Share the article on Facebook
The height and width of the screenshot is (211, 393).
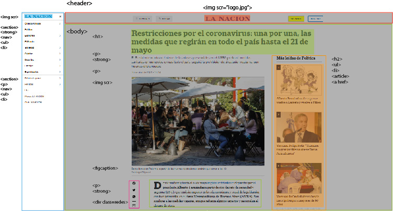[134, 183]
